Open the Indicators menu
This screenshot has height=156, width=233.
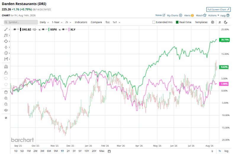coord(81,22)
